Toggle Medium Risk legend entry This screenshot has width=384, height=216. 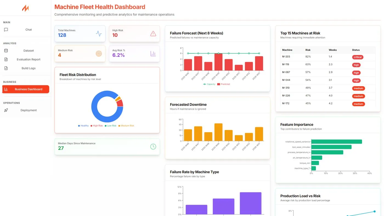126,126
